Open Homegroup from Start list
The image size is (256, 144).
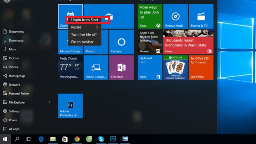(14, 76)
